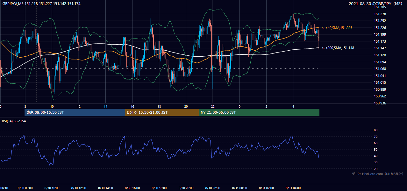Click price axis value 151.094
407x191 pixels.
pyautogui.click(x=380, y=62)
